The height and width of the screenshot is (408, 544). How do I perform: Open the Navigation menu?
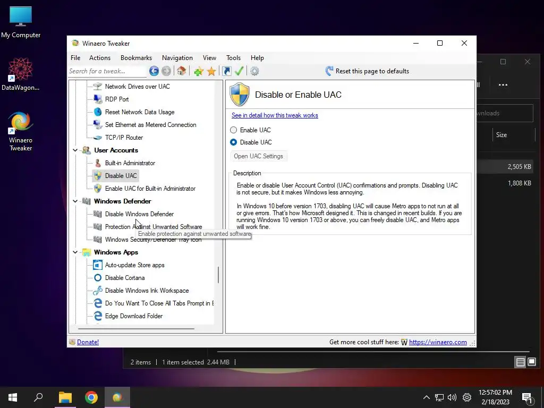[177, 58]
